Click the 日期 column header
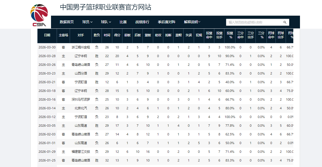Image resolution: width=322 pixels, height=167 pixels. pos(47,35)
